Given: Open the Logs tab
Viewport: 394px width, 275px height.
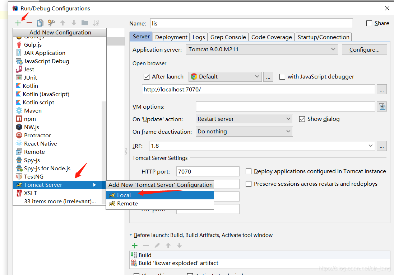Looking at the screenshot, I should [199, 37].
